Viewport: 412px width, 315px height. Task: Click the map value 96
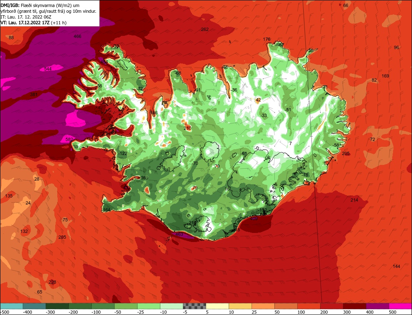click(396, 47)
